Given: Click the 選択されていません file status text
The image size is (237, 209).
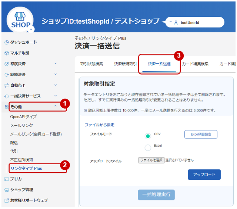Looking at the screenshot, I should point(179,160).
